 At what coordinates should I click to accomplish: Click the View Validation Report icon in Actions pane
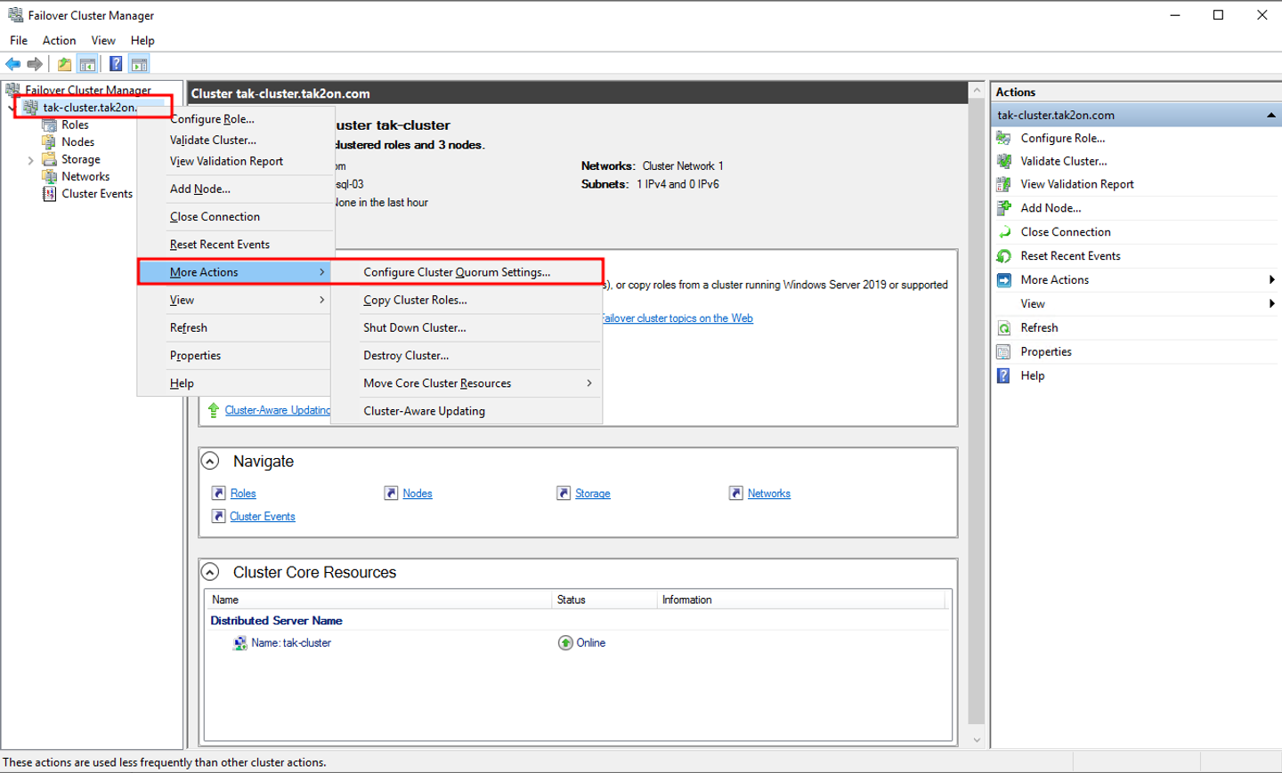click(x=1004, y=184)
